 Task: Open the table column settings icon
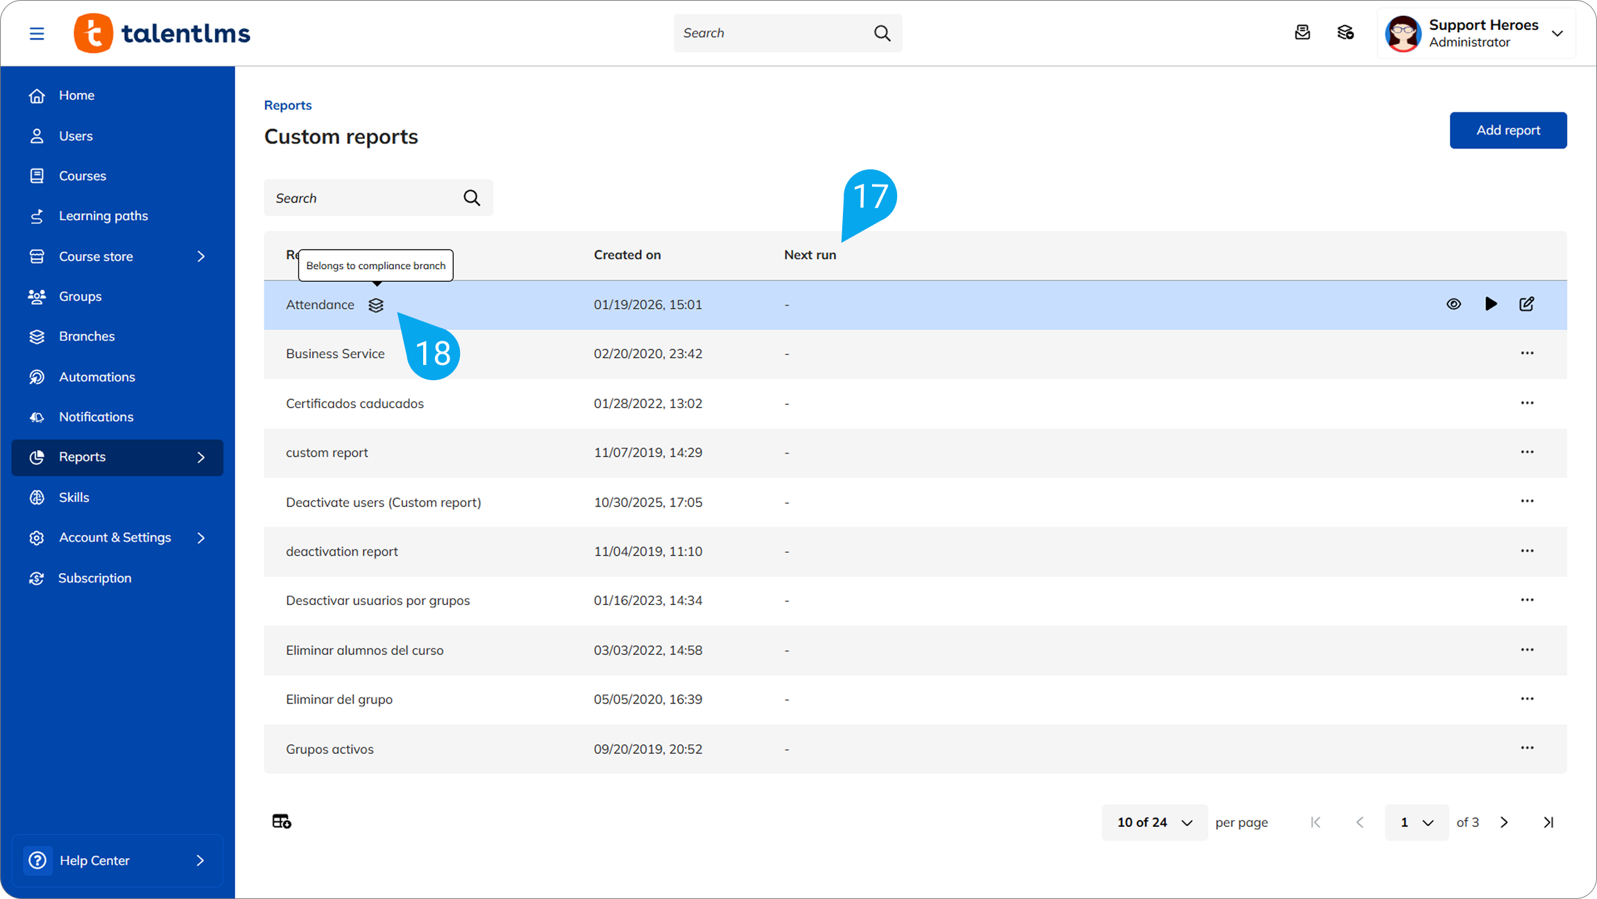click(282, 821)
